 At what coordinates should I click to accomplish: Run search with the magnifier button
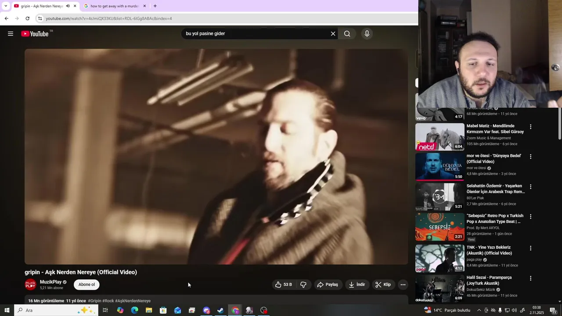click(x=347, y=34)
